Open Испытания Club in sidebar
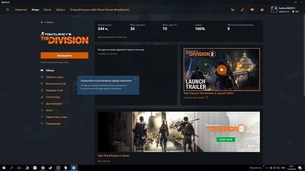This screenshot has width=305, height=171. (56, 84)
